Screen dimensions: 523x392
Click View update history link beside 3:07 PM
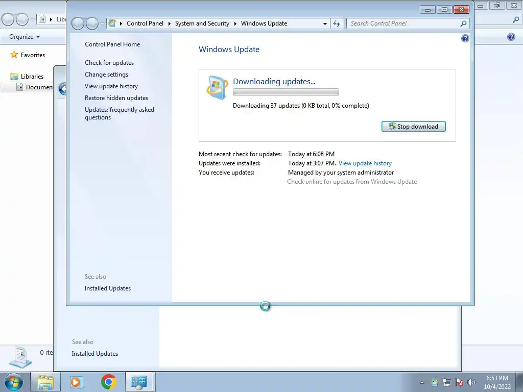coord(365,163)
